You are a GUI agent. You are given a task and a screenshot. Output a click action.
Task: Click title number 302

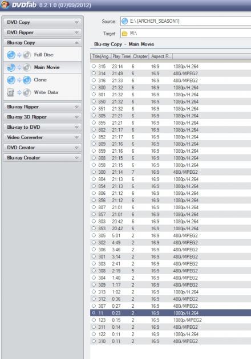point(102,242)
